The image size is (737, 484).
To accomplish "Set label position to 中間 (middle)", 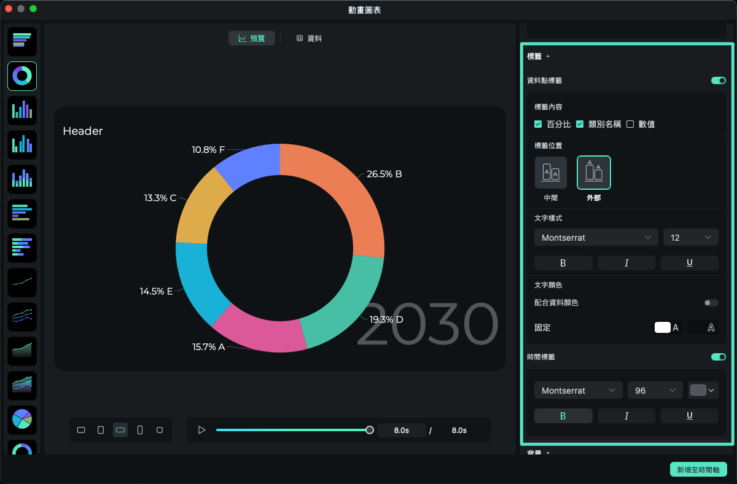I will point(551,173).
